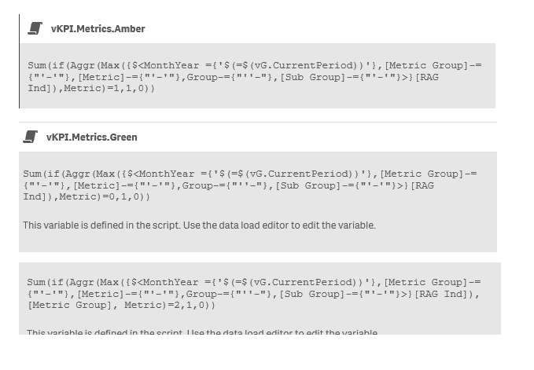
Task: Click 'Sum(if(Aggr' at the third expression start
Action: (61, 282)
